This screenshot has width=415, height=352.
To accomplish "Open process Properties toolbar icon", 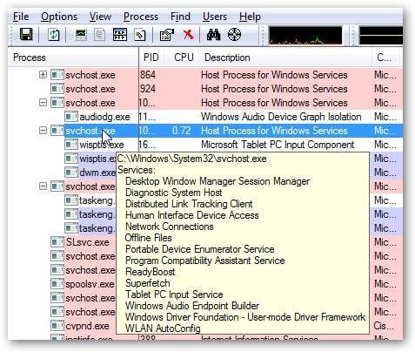I will pos(167,35).
